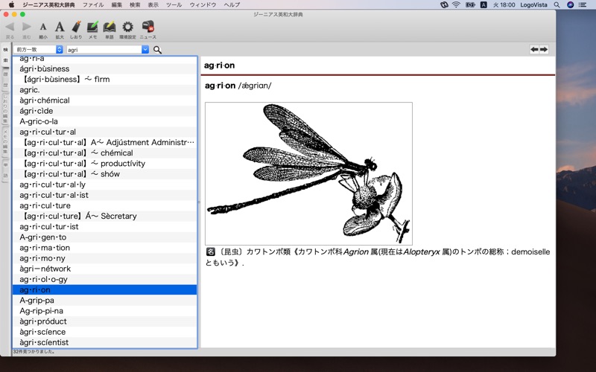Run search with the magnifying glass icon
596x372 pixels.
pyautogui.click(x=157, y=50)
